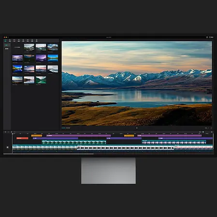This screenshot has height=217, width=217.
Task: Click the vertical timeline scrollbar at right edge
Action: point(214,142)
